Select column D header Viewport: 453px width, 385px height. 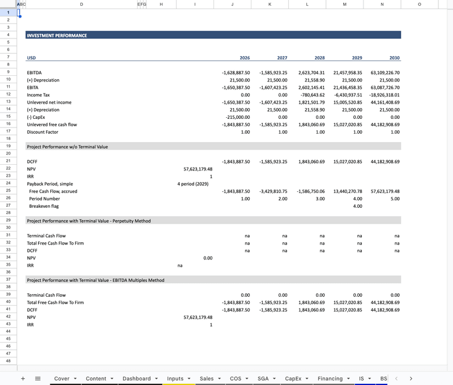(x=82, y=5)
